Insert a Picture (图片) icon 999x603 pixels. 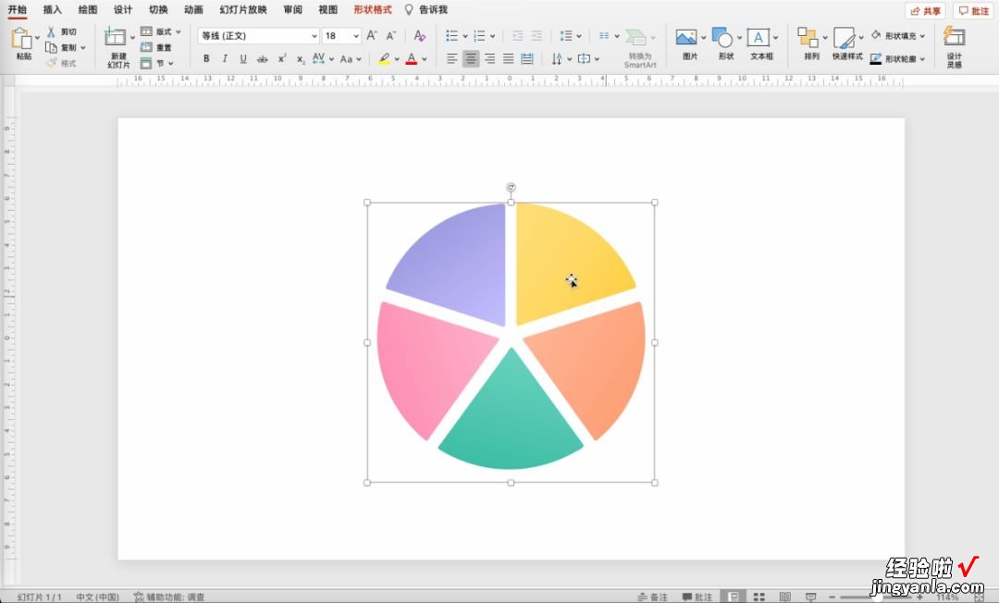[686, 37]
